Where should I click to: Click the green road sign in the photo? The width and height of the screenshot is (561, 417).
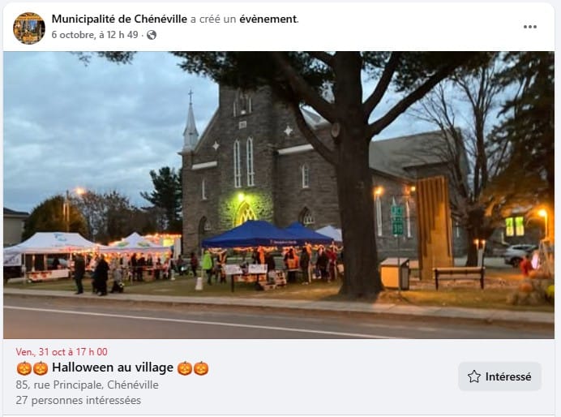[x=397, y=220]
